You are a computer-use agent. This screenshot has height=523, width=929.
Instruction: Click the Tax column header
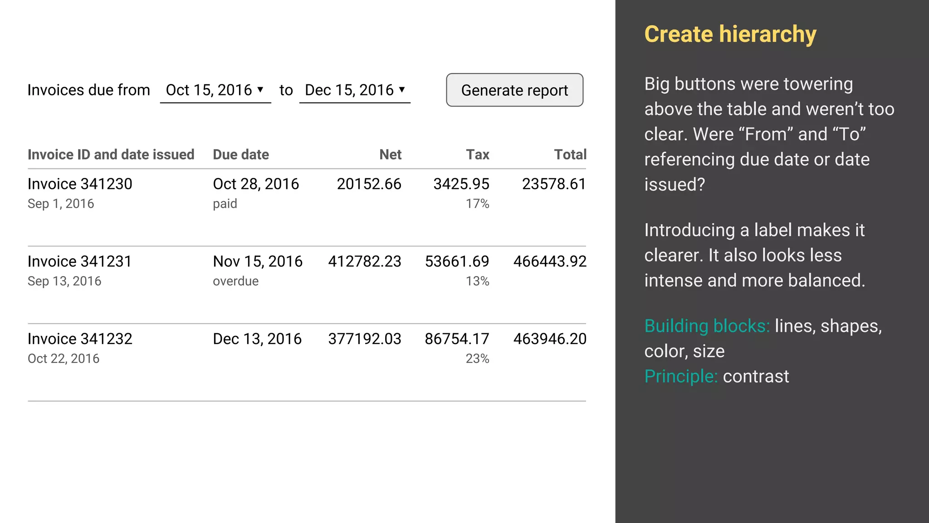click(x=478, y=154)
